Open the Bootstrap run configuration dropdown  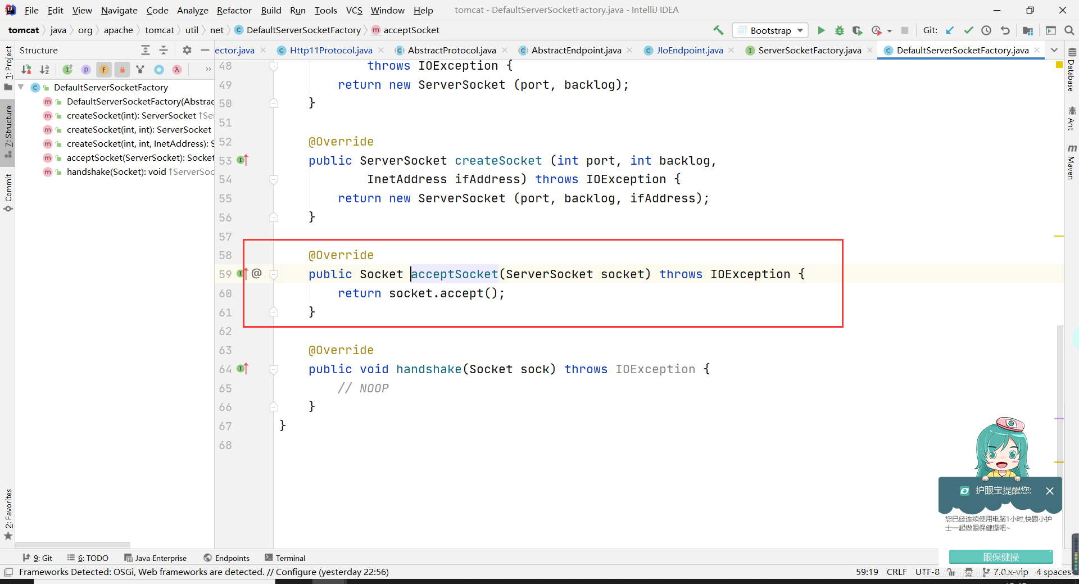pos(770,30)
